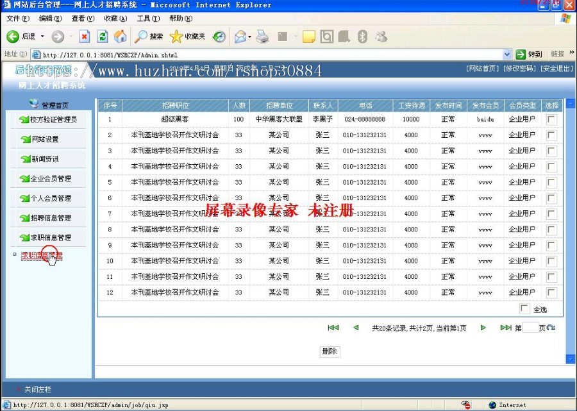Open the Back button dropdown arrow

42,37
